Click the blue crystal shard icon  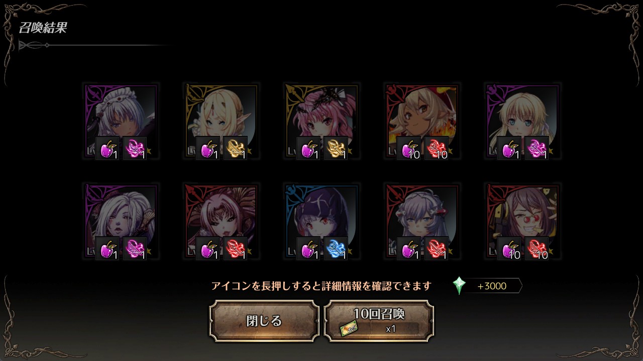(336, 249)
